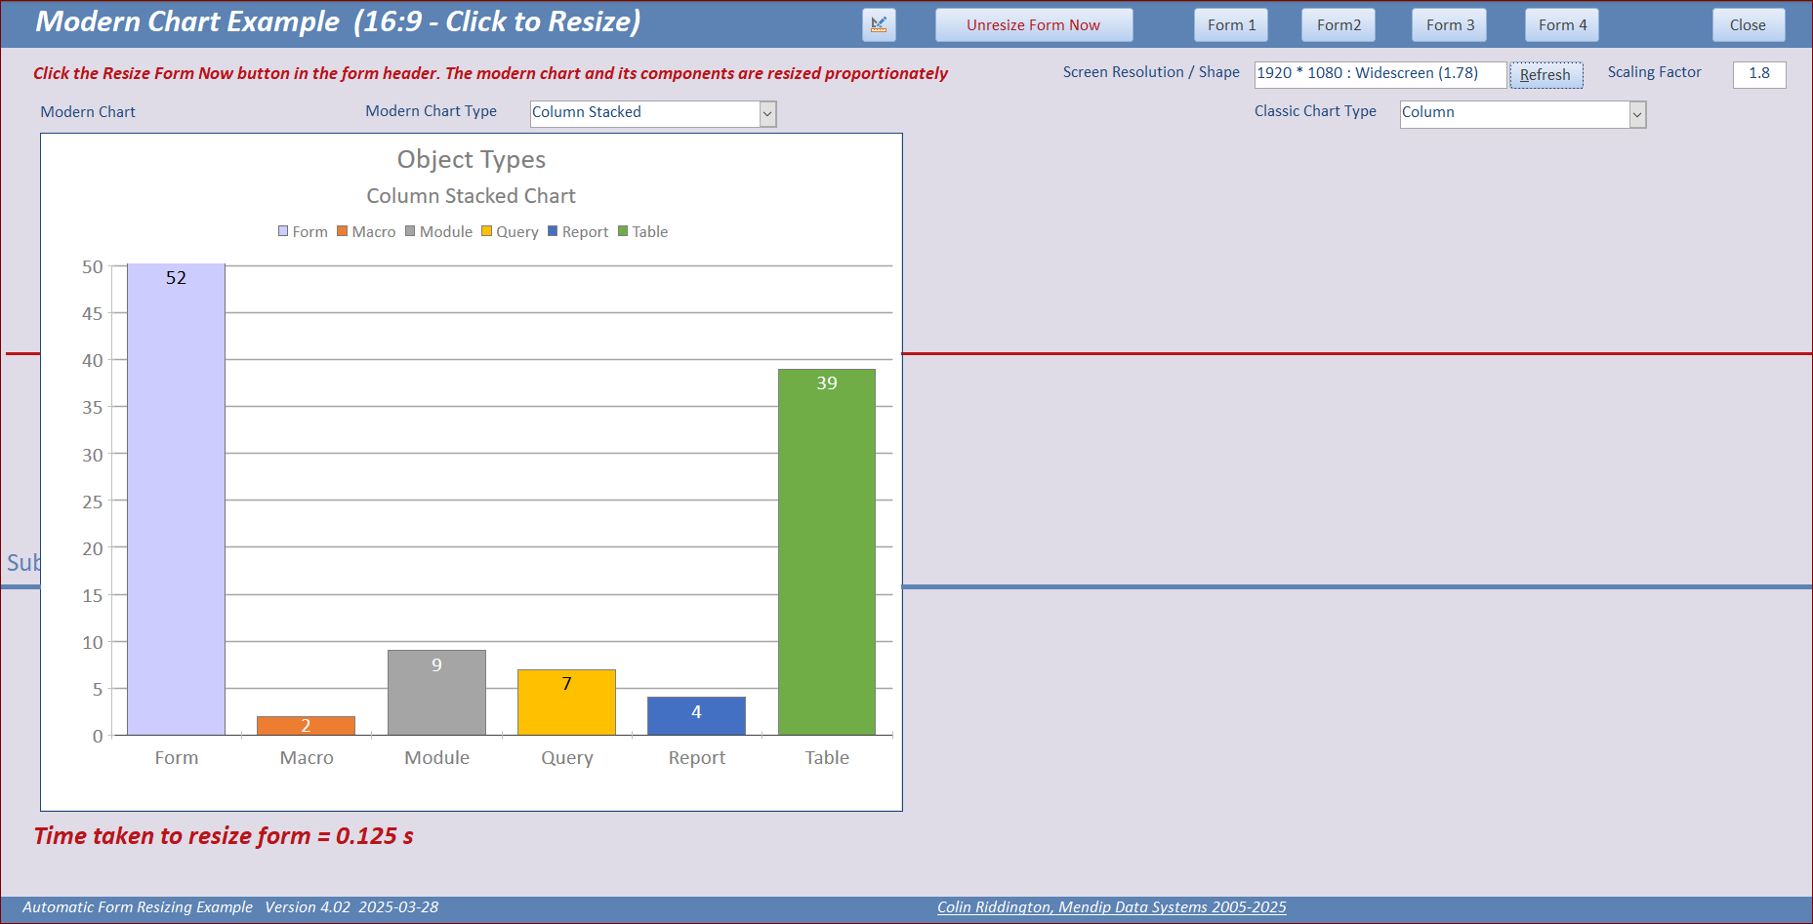Click the Screen Resolution / Shape label
Screen dimensions: 1813x924
(1151, 72)
